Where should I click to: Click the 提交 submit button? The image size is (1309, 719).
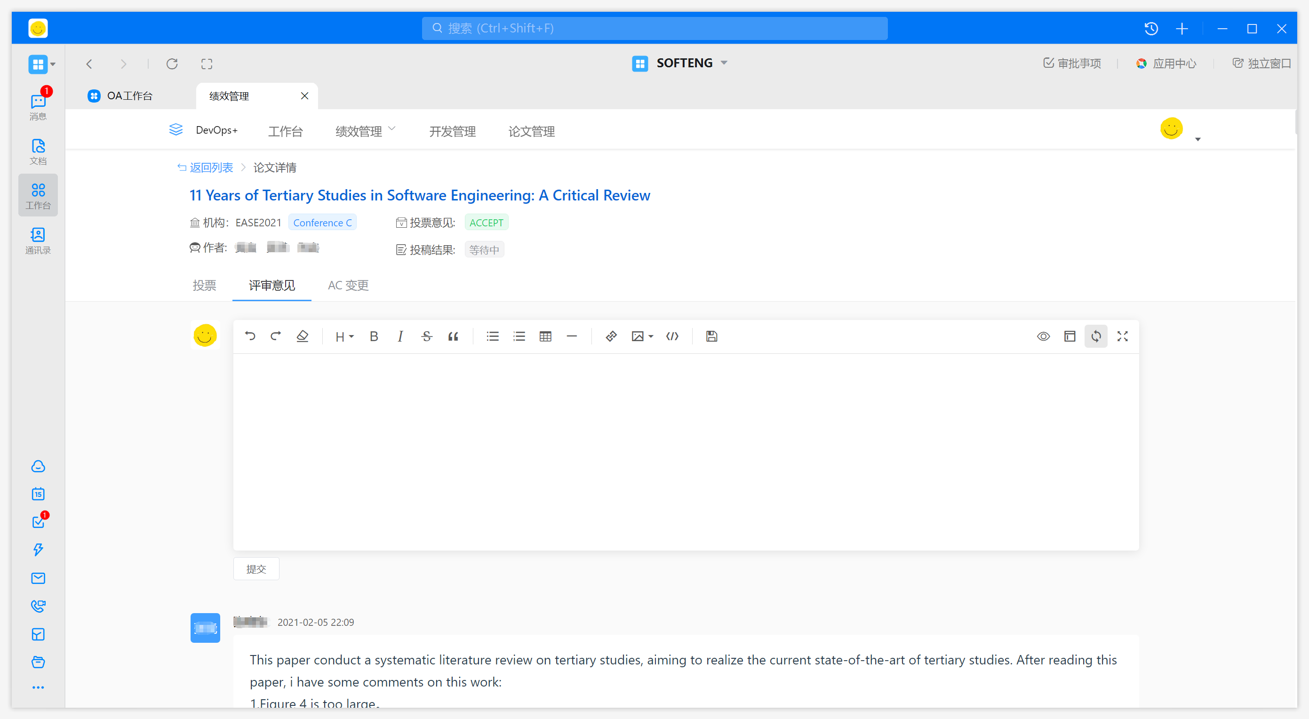tap(256, 568)
